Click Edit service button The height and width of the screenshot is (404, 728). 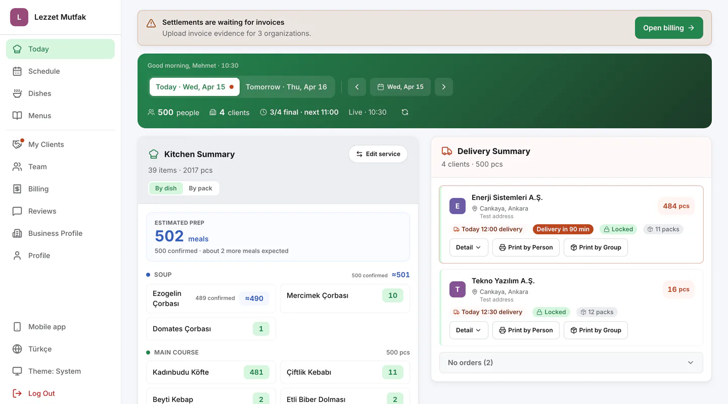coord(378,154)
